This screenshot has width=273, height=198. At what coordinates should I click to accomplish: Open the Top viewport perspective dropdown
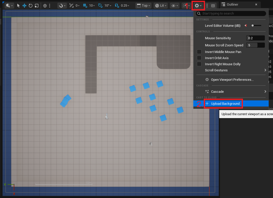click(143, 5)
